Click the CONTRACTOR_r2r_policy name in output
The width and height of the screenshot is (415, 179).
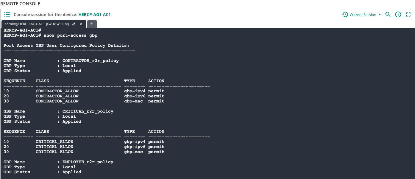point(91,61)
